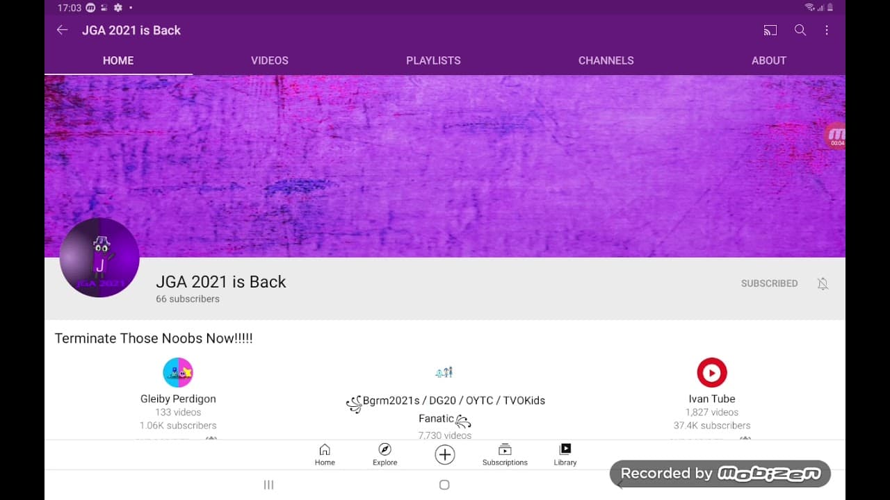Tap the '37.4K subscribers' text
The width and height of the screenshot is (890, 500).
pos(712,425)
